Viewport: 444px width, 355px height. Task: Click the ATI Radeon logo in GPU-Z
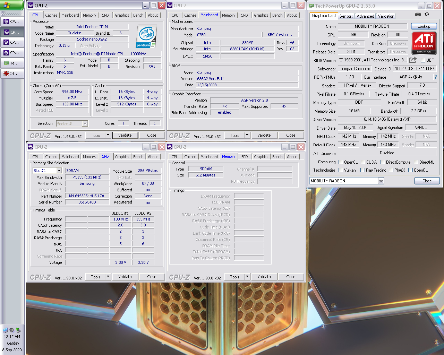pos(424,43)
